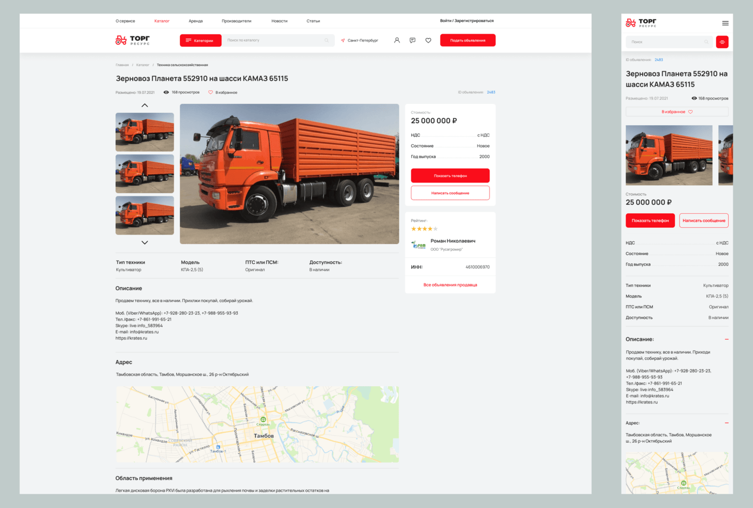Go to Главная in the breadcrumbs

click(x=122, y=65)
